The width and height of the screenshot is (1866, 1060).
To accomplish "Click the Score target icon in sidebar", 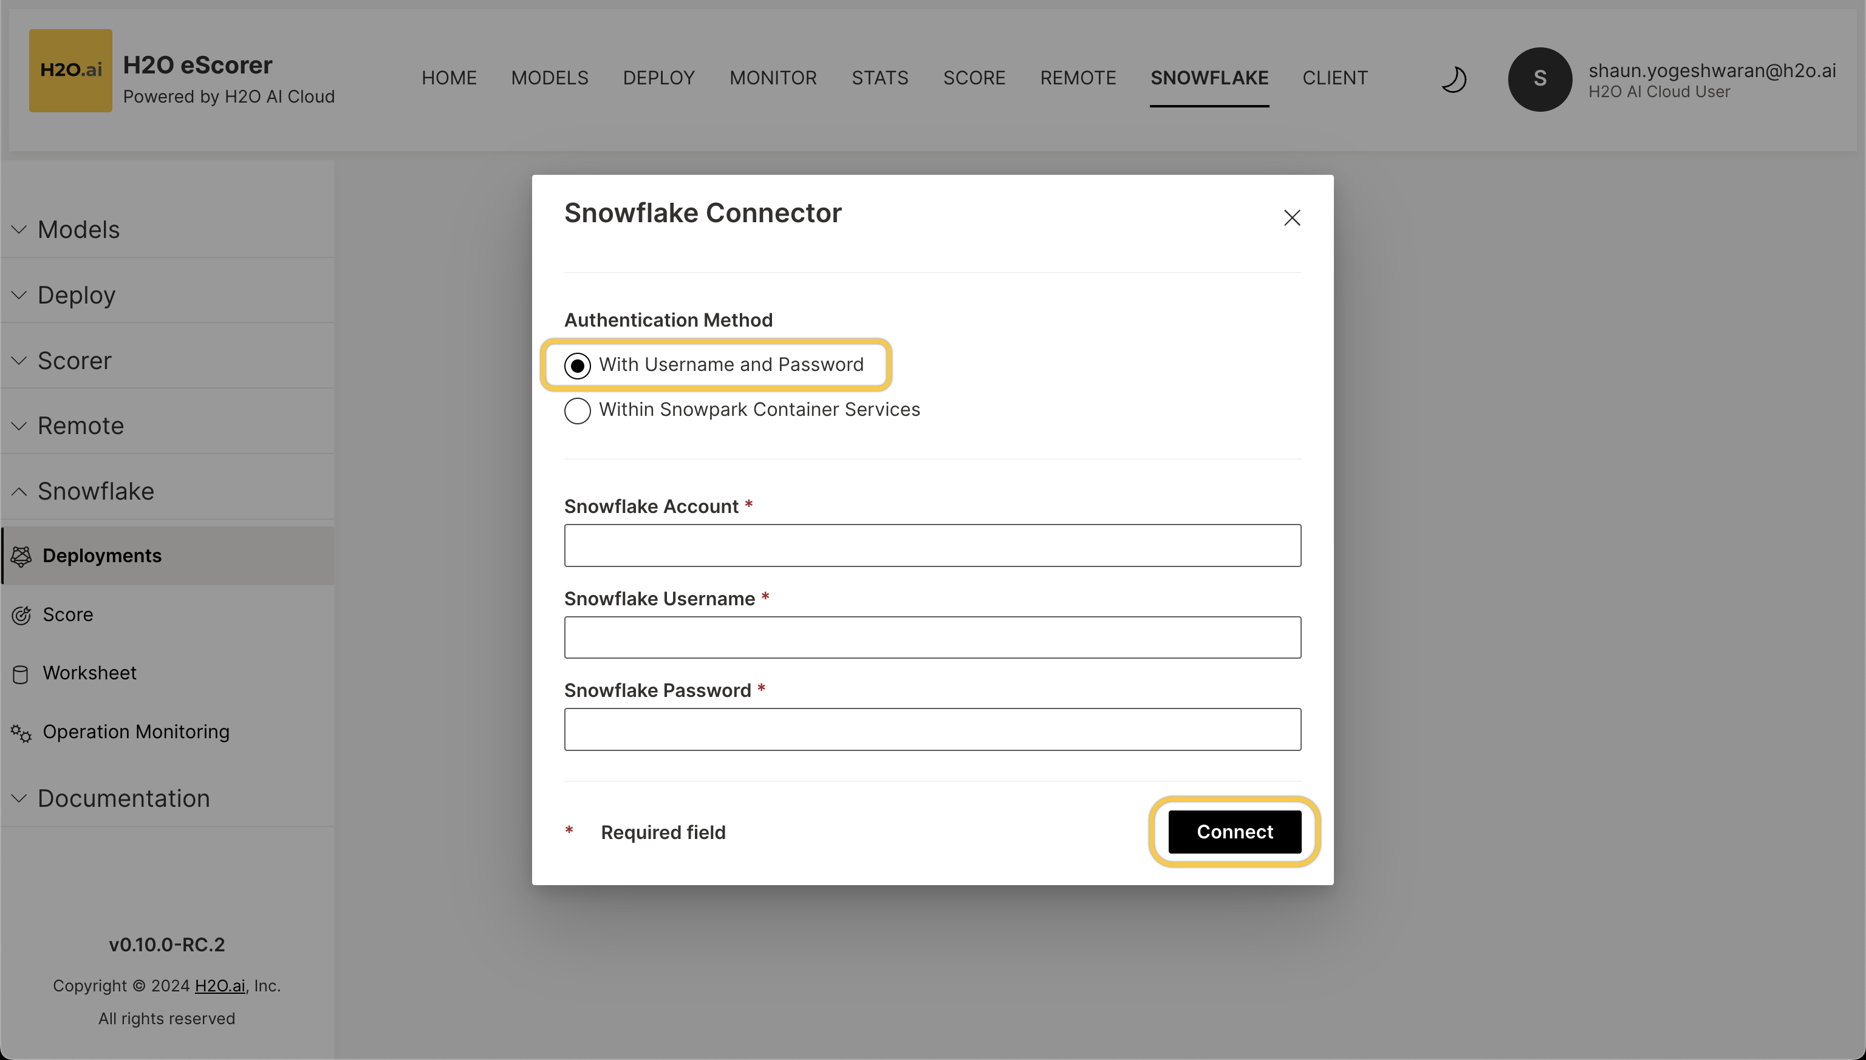I will click(x=21, y=615).
